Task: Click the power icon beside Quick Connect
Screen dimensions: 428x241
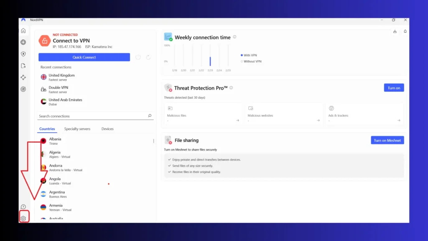Action: coord(138,57)
